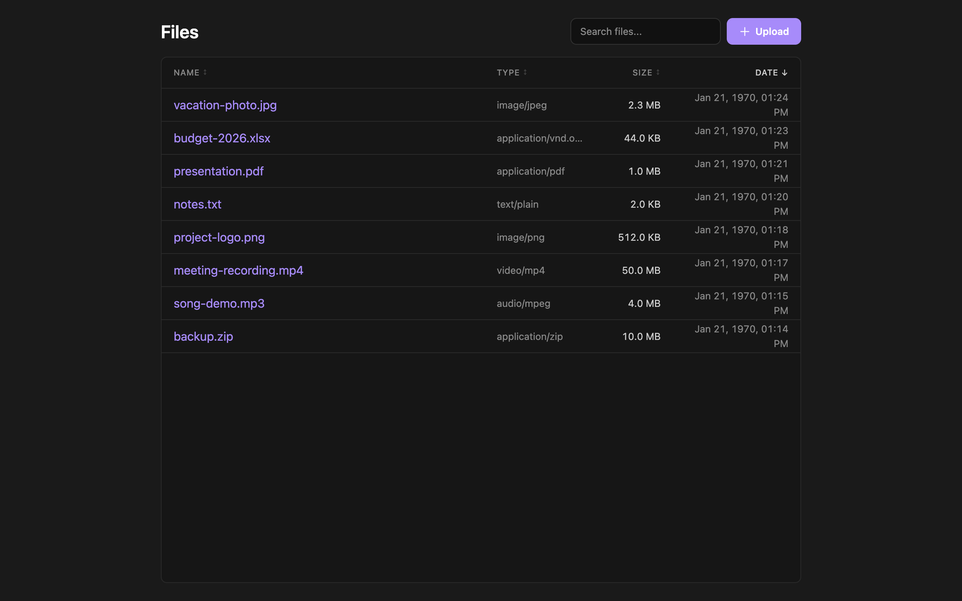Open budget-2026.xlsx

[x=222, y=138]
